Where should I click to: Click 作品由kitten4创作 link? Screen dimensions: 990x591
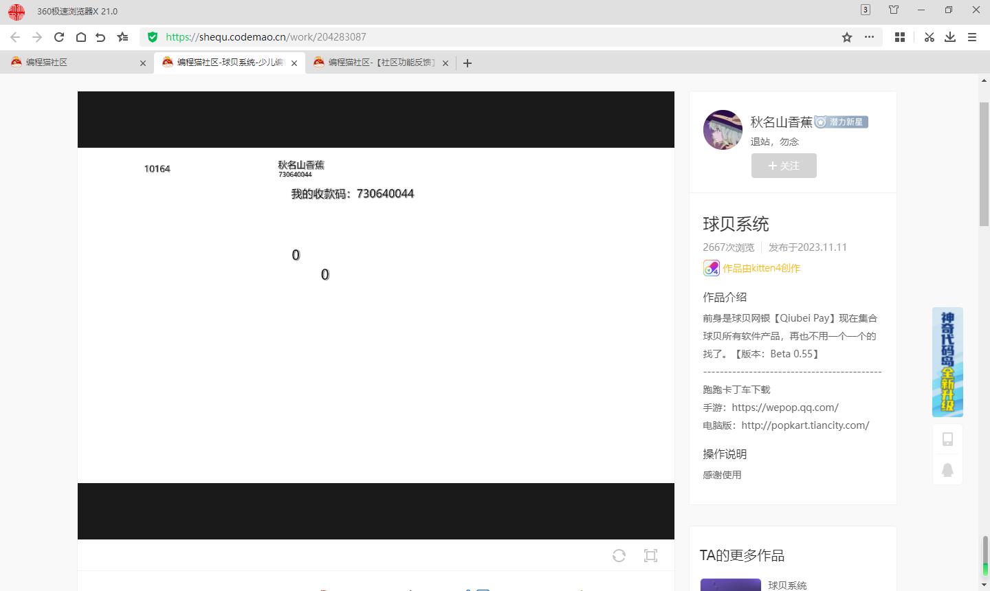click(x=761, y=268)
